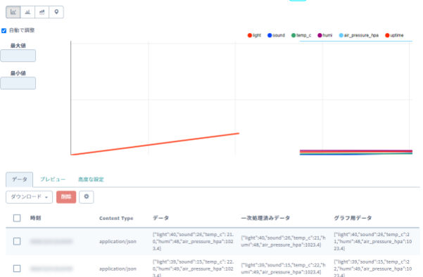Toggle the sound series in legend

(276, 35)
